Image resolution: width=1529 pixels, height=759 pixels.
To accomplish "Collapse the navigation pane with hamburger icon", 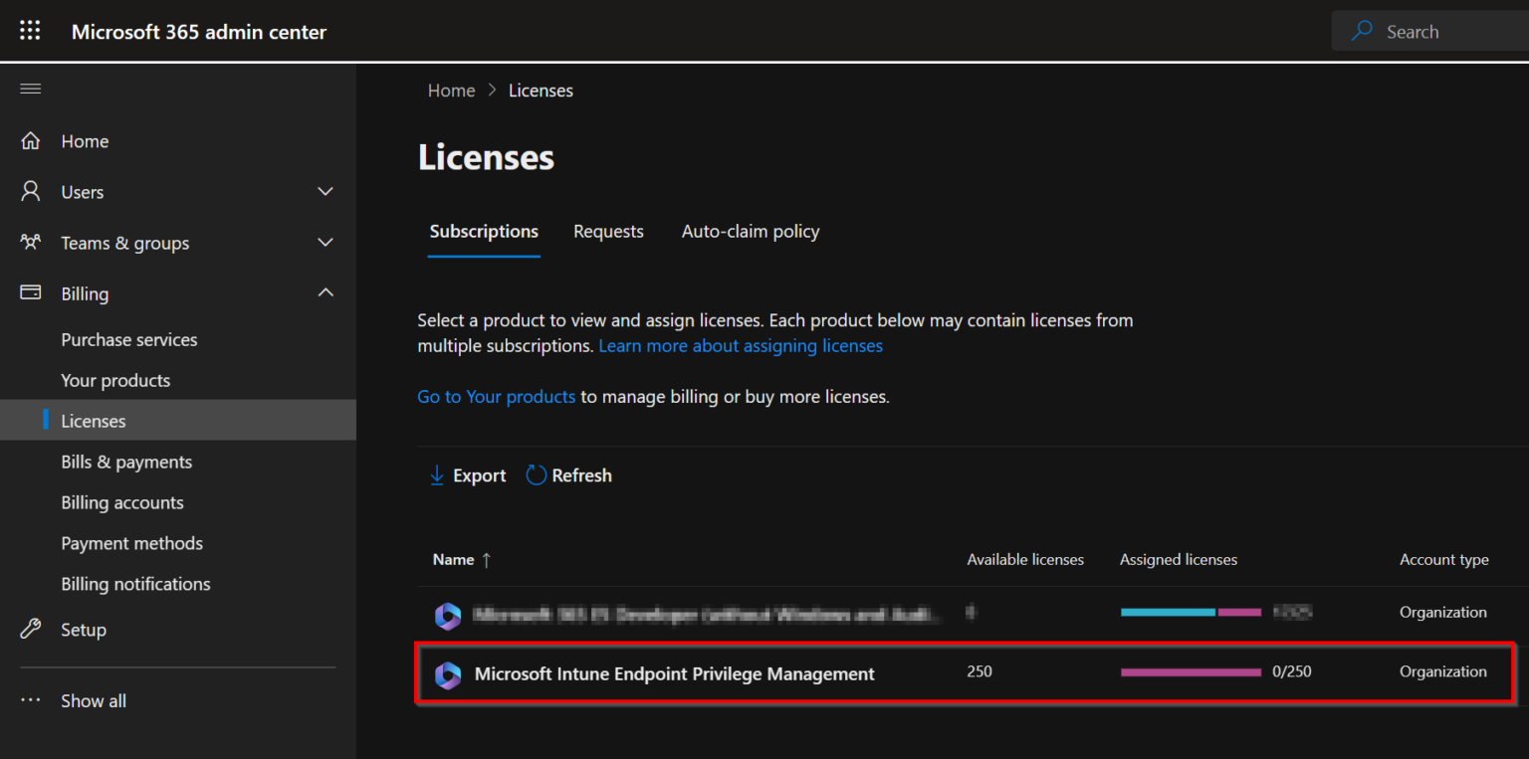I will (30, 89).
